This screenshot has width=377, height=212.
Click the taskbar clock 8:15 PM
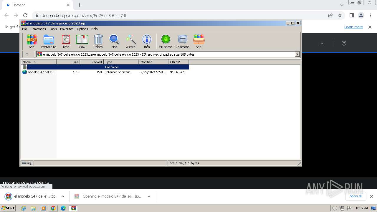tap(362, 208)
